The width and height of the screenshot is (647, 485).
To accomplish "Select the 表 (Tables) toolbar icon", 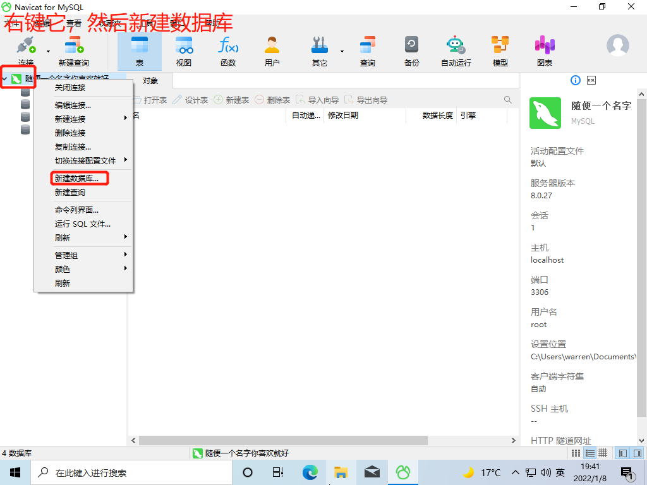I will 139,51.
